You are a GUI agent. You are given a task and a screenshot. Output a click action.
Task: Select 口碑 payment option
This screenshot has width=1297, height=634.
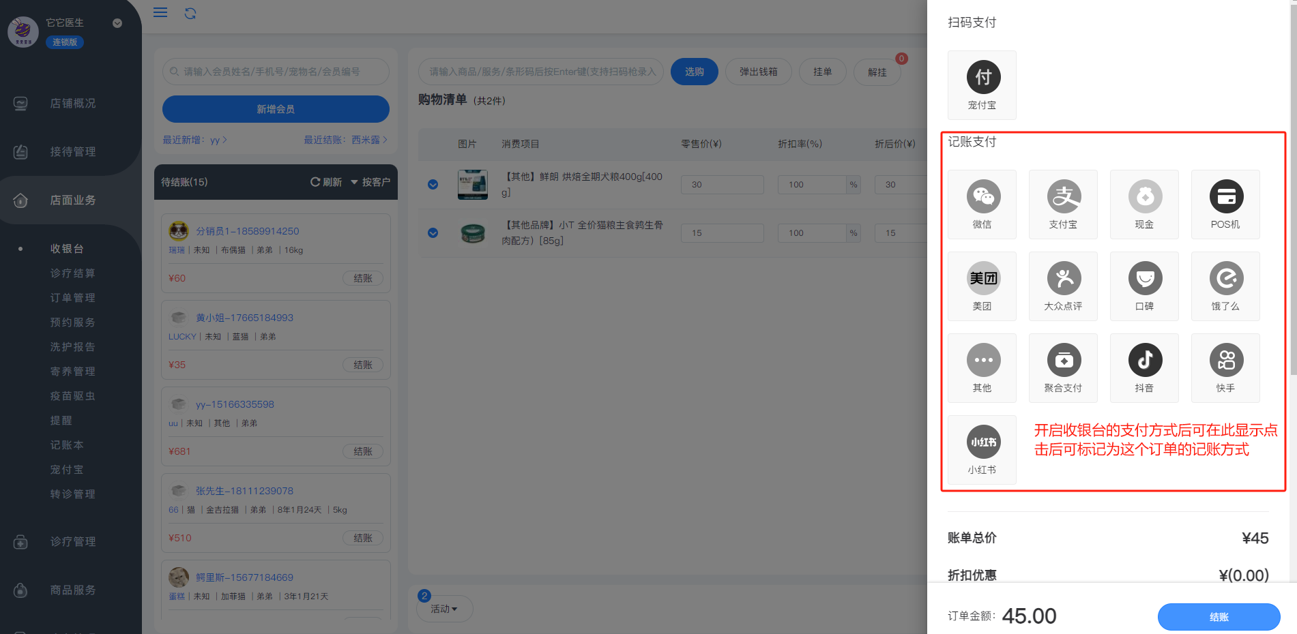tap(1144, 286)
